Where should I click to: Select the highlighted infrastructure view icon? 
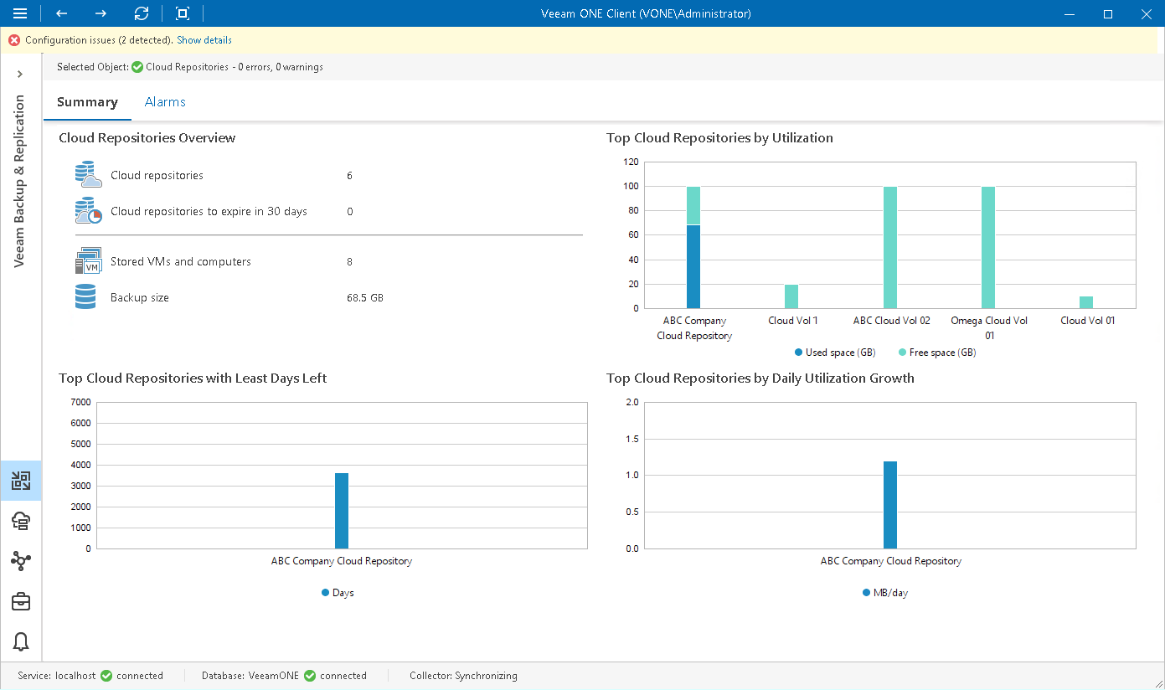point(20,481)
